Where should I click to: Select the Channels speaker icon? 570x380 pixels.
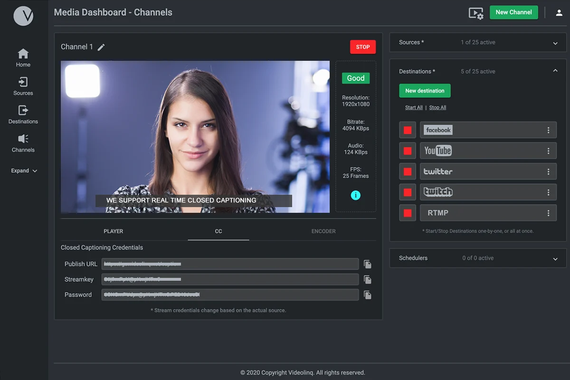(23, 139)
